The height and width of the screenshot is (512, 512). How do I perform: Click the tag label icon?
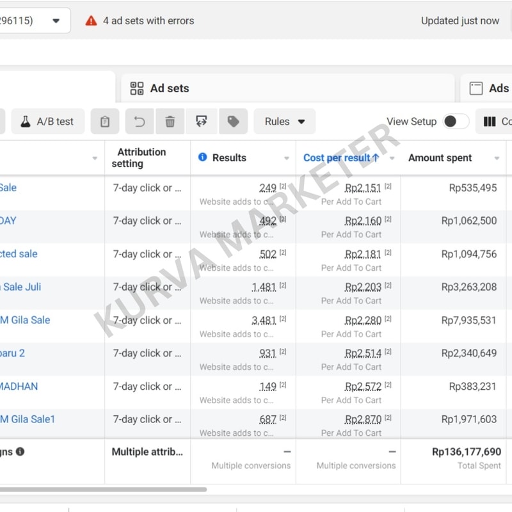(x=233, y=122)
